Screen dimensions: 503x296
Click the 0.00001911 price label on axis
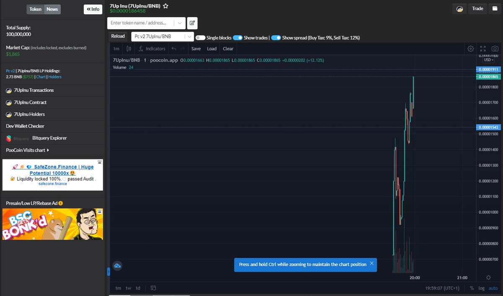click(489, 69)
